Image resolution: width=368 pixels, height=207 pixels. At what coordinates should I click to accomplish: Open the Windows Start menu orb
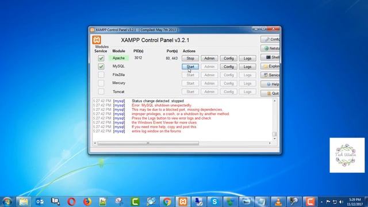[7, 202]
